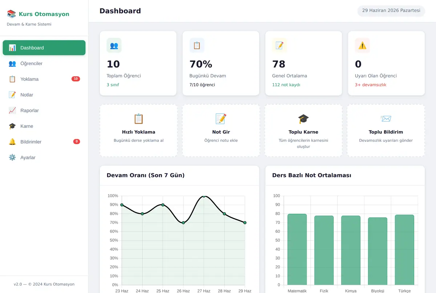Click the 27 Haz data point at 100%
Screen dimensions: 436x293
click(x=204, y=196)
